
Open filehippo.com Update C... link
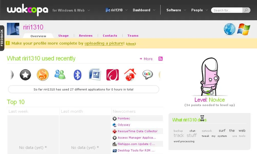coord(136,144)
